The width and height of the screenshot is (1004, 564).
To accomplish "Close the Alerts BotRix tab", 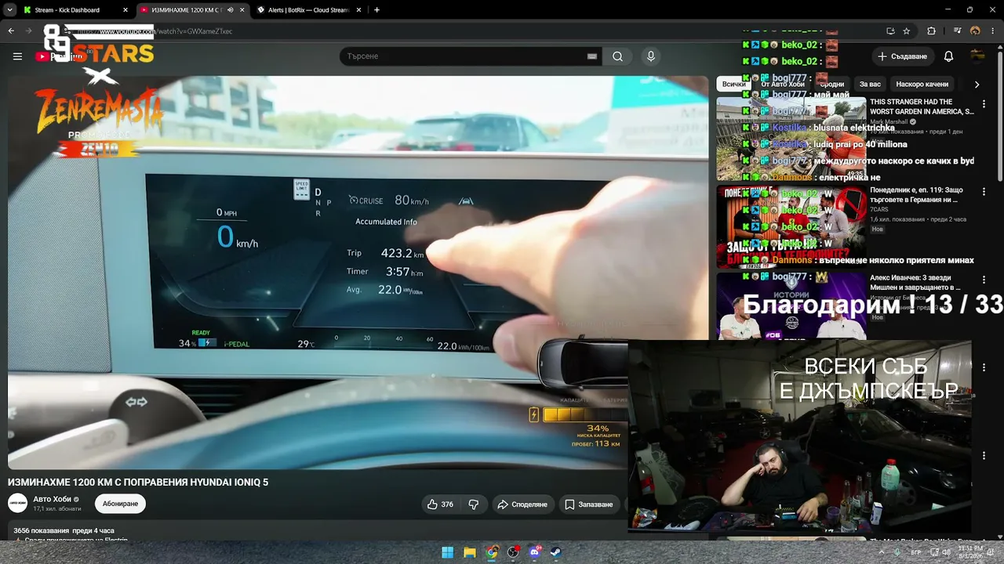I will click(359, 10).
